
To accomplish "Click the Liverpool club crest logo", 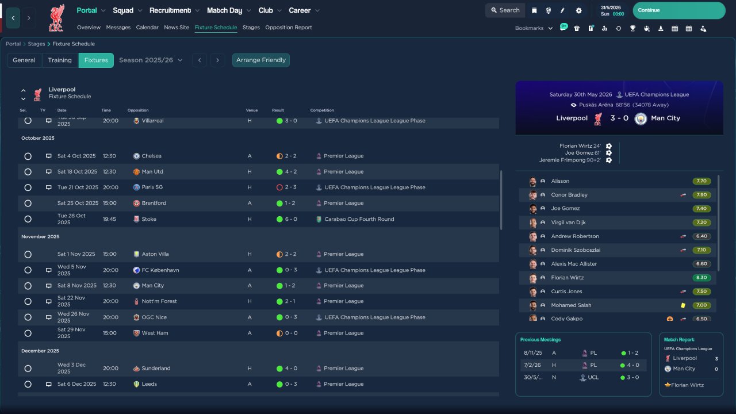I will pos(56,18).
